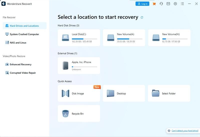This screenshot has height=137, width=200.
Task: Click the Desktop quick access icon
Action: click(110, 93)
